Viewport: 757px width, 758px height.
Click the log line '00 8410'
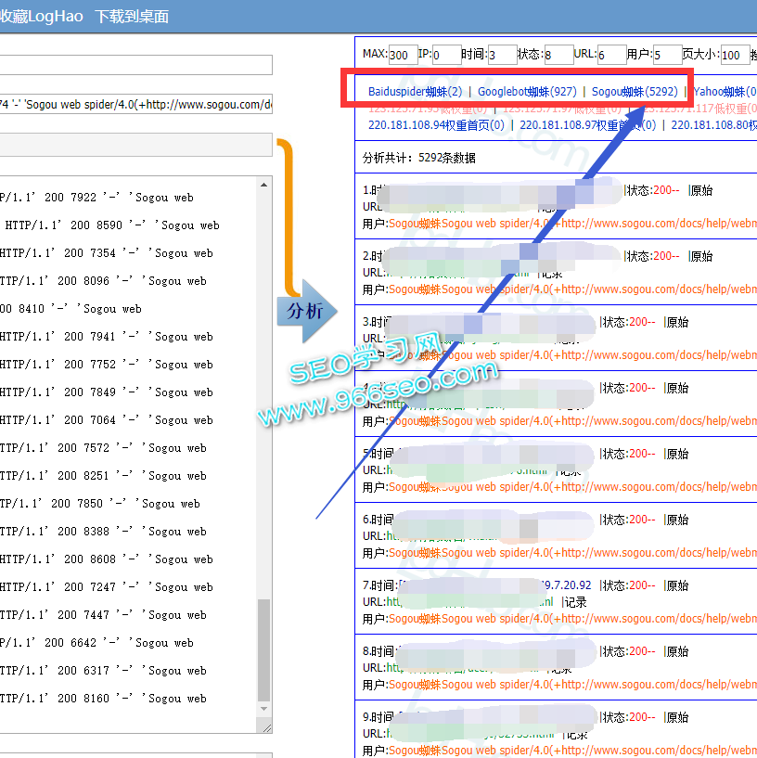71,308
